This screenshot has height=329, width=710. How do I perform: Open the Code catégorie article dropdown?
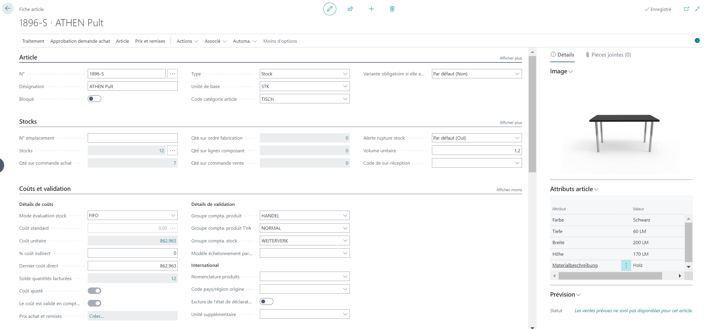[x=345, y=99]
